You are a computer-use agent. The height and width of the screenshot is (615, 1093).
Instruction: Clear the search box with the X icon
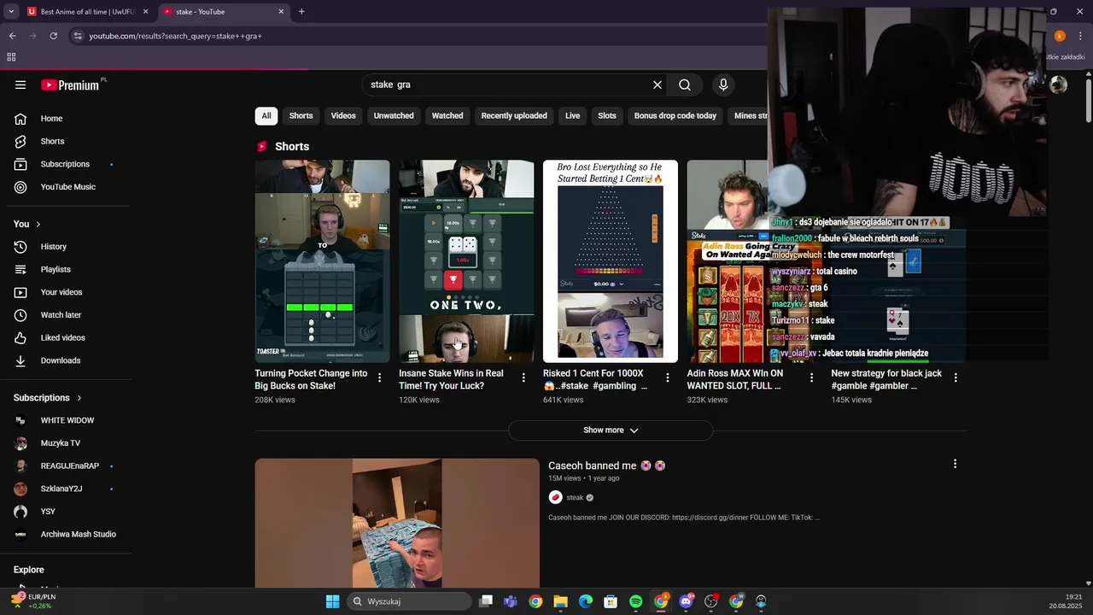tap(658, 85)
